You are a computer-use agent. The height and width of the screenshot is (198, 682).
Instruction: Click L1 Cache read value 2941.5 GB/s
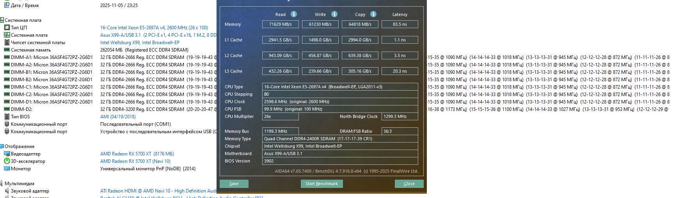tap(281, 40)
